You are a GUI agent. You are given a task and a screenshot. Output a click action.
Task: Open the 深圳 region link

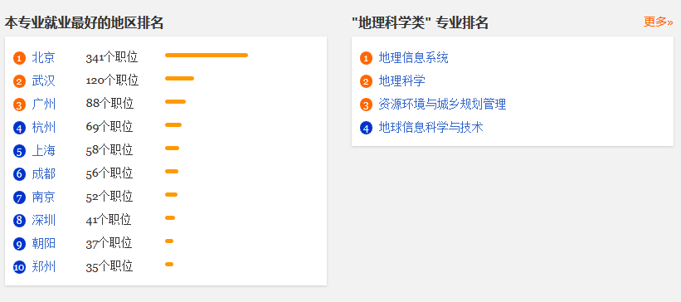tap(43, 221)
